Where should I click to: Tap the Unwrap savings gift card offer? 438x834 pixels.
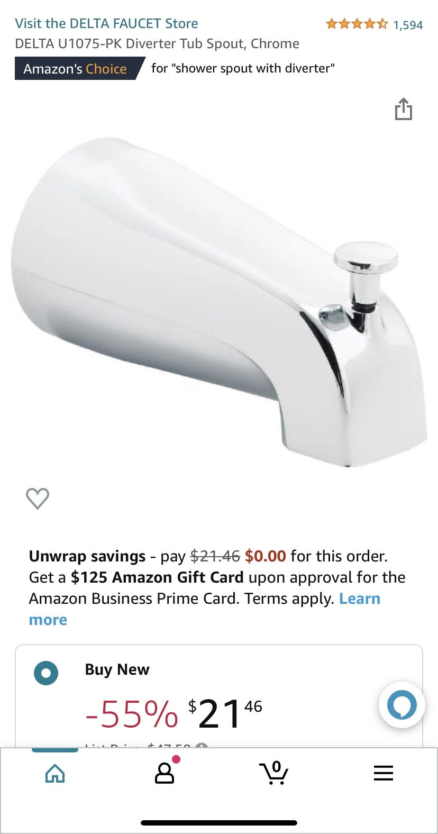217,587
